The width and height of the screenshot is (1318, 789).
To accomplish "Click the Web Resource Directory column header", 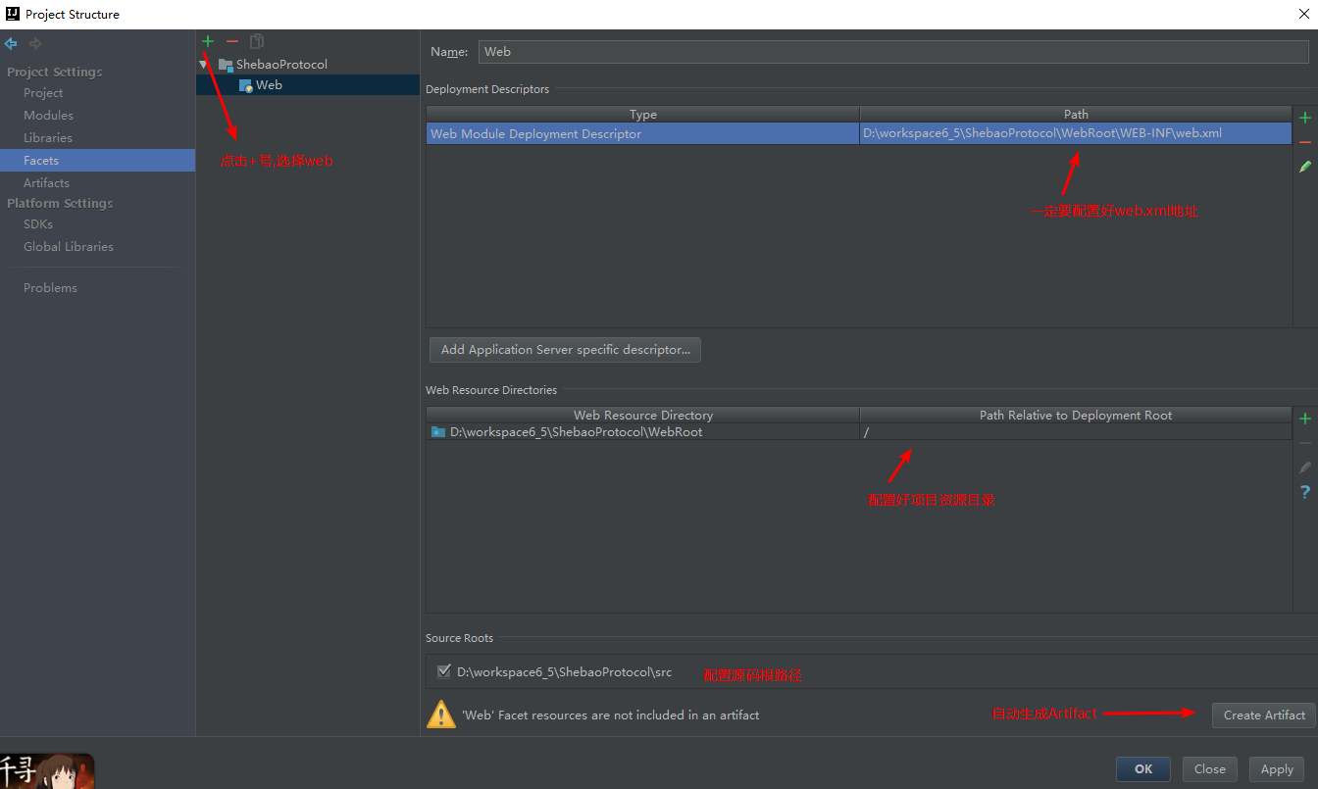I will tap(643, 416).
